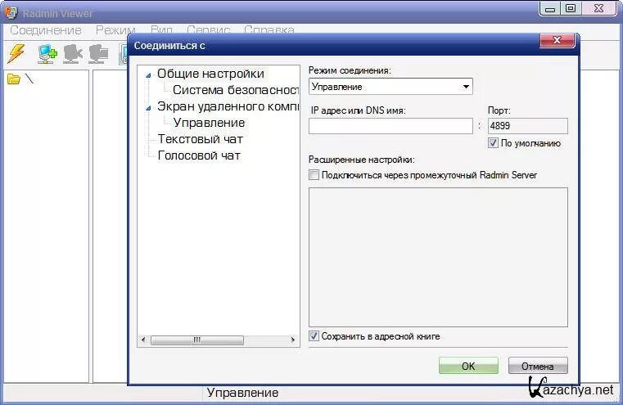Open the 'Сервис' menu
The height and width of the screenshot is (405, 623).
click(x=209, y=30)
